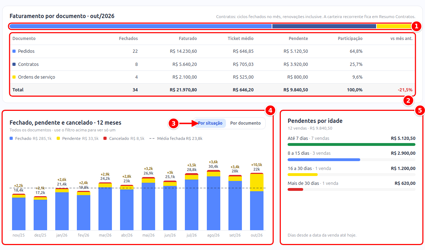The height and width of the screenshot is (250, 425).
Task: Click the dark blue Contratos segment of top bar
Action: pos(324,26)
